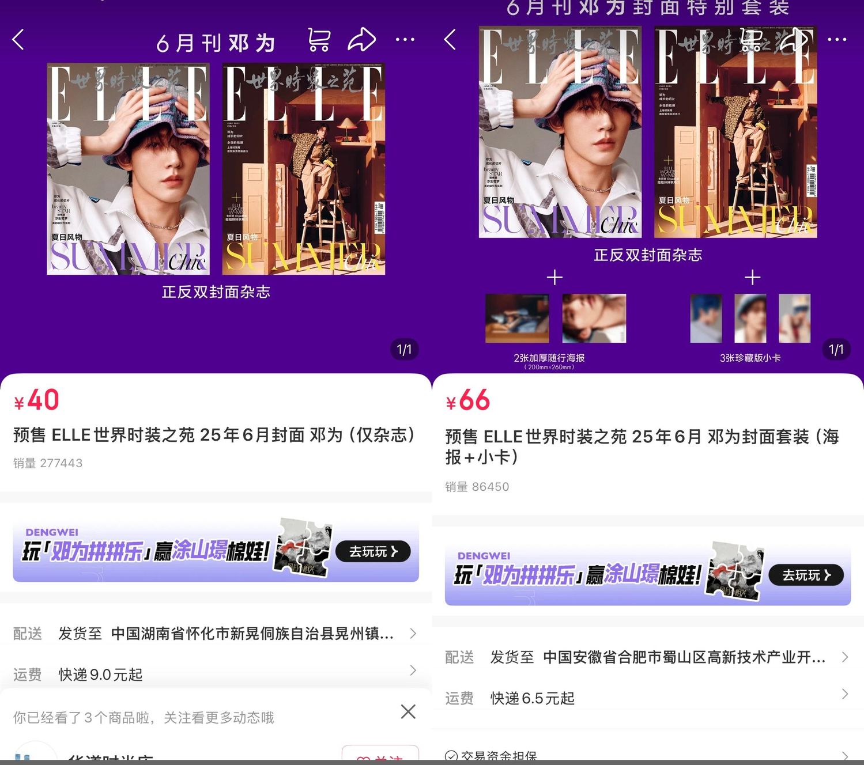The height and width of the screenshot is (765, 864).
Task: Open three-dot more menu on ¥66 page
Action: pos(837,40)
